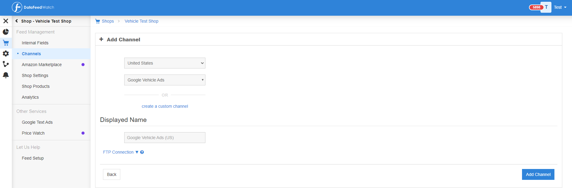Open the Google Vehicle Ads channel dropdown
The image size is (572, 188).
[x=165, y=80]
